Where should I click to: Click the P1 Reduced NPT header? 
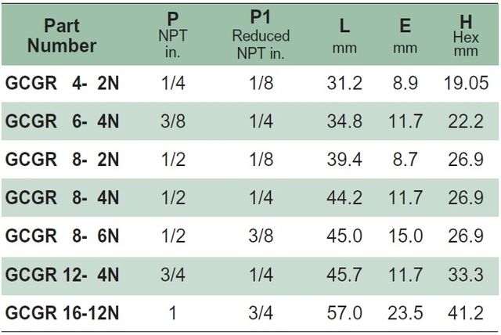(x=261, y=34)
